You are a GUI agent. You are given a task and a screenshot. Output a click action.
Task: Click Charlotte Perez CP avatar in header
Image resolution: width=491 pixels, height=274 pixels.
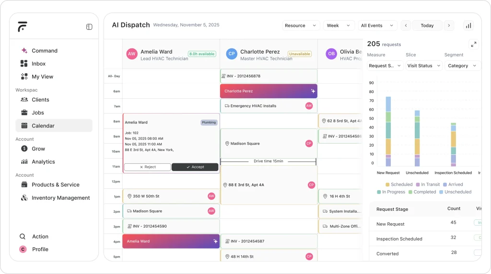tap(232, 54)
